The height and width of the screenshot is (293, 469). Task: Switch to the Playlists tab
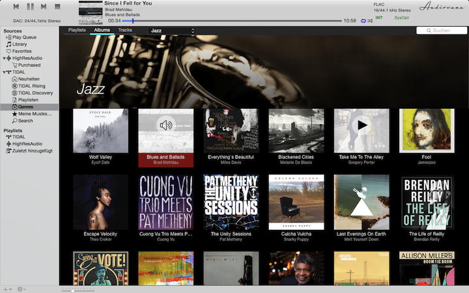click(77, 30)
